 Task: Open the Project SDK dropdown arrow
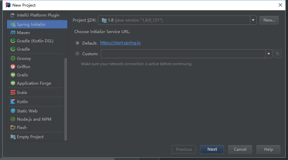(253, 20)
